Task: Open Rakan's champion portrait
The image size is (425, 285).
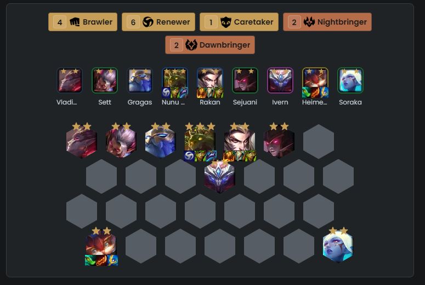Action: click(x=210, y=80)
